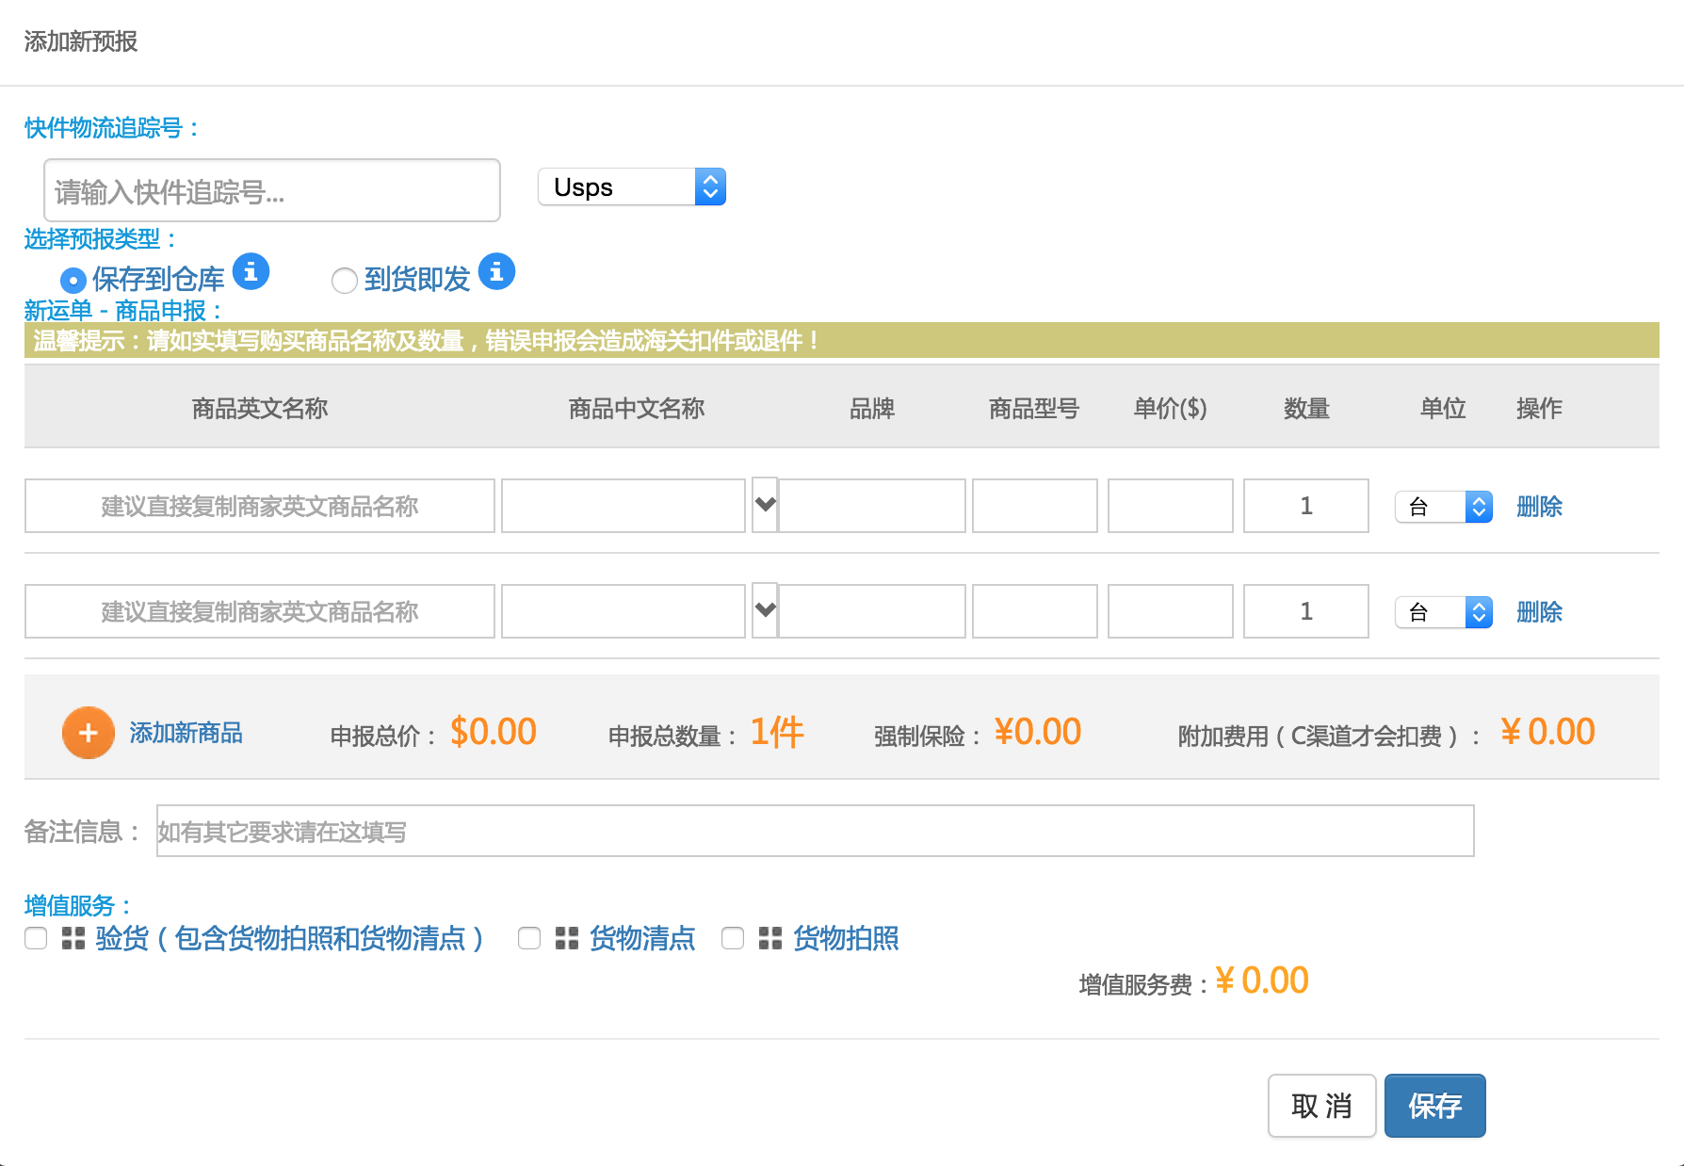Select the 到货即发 radio button

[345, 281]
